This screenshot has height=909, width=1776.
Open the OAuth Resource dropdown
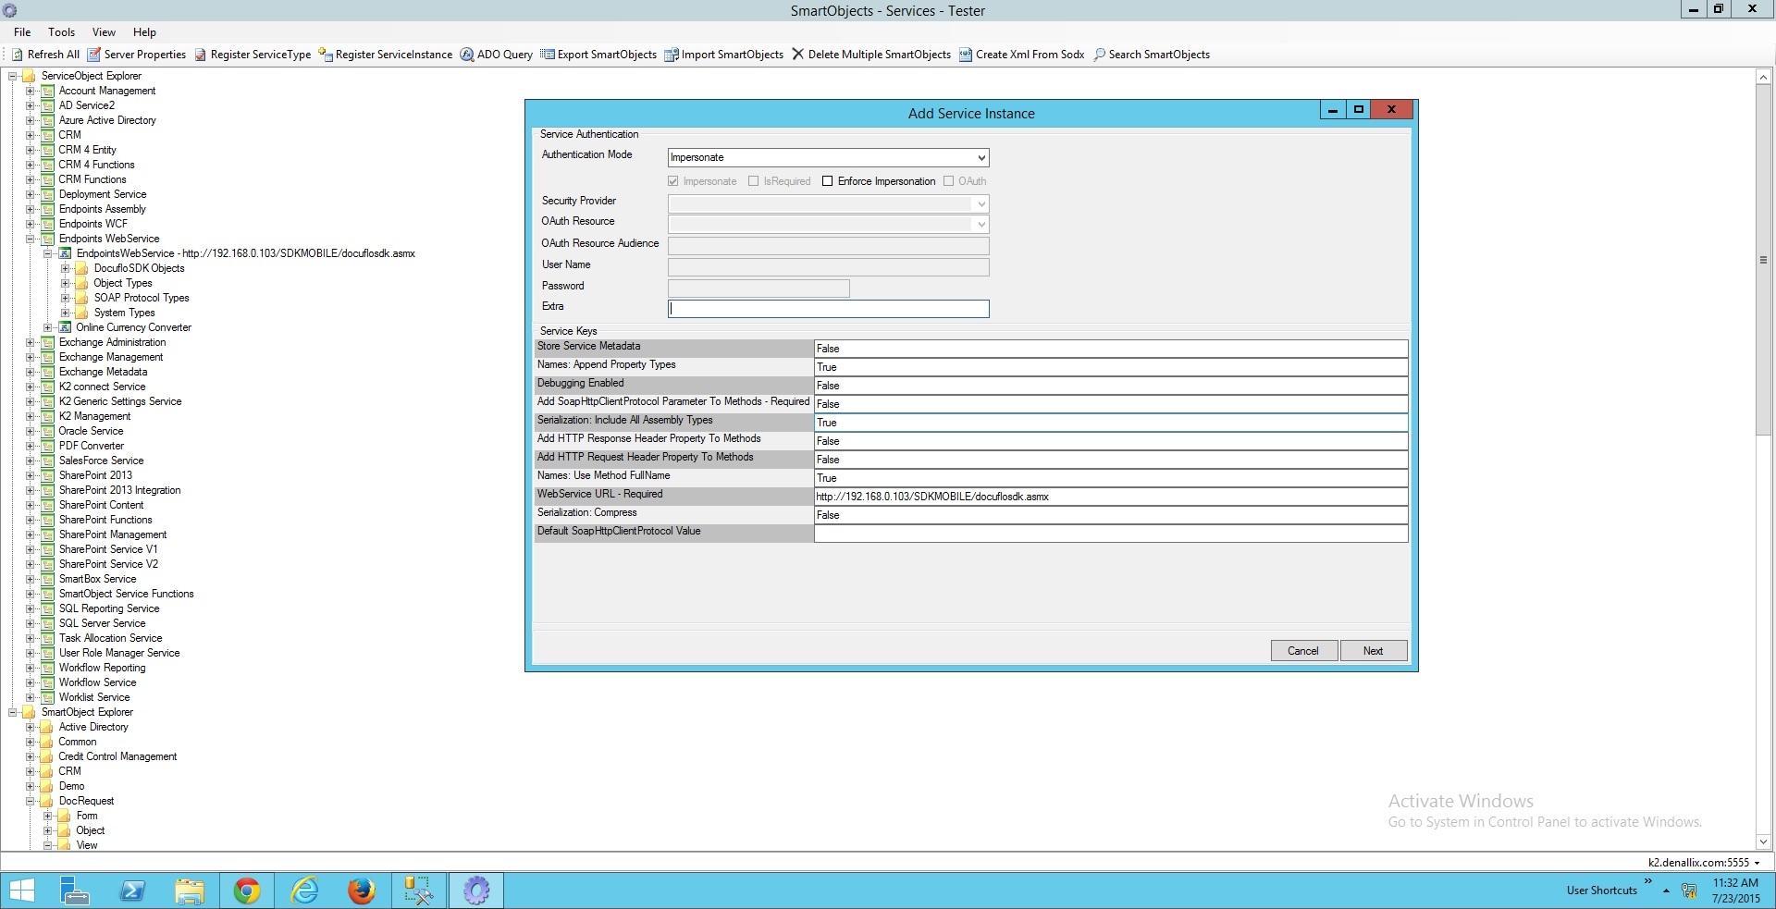point(981,224)
